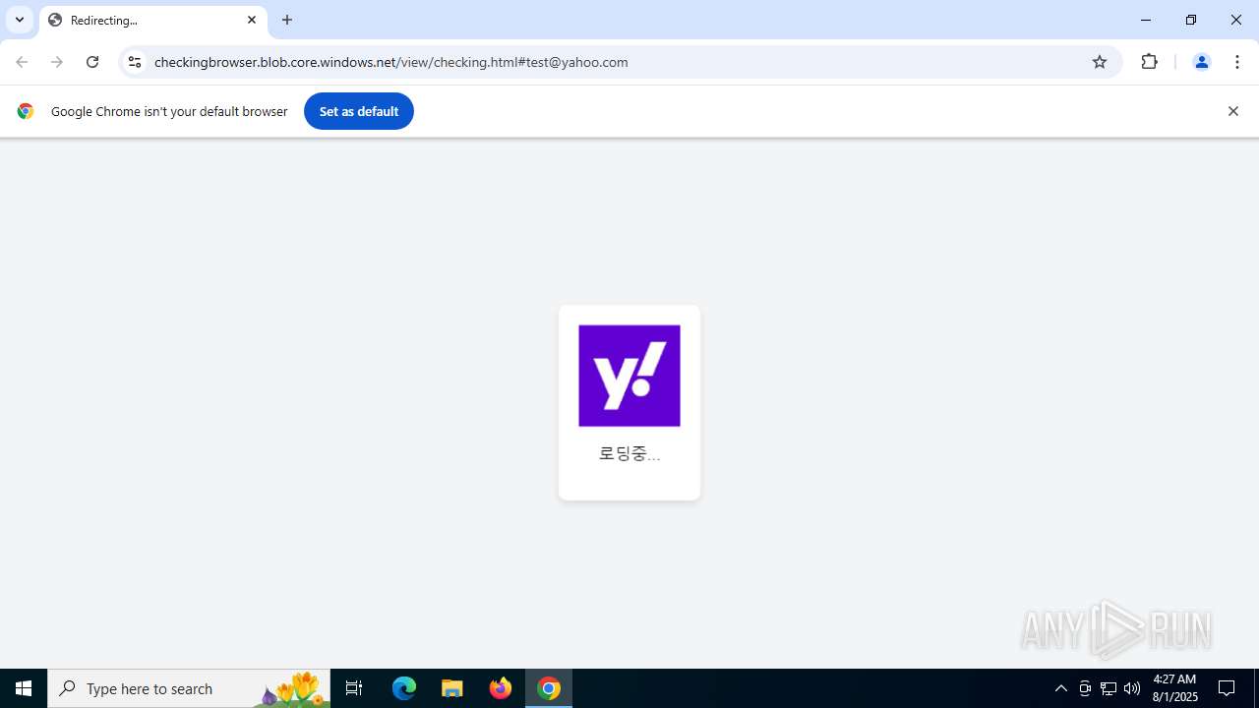Select the Redirecting... tab
This screenshot has width=1259, height=708.
[x=153, y=20]
